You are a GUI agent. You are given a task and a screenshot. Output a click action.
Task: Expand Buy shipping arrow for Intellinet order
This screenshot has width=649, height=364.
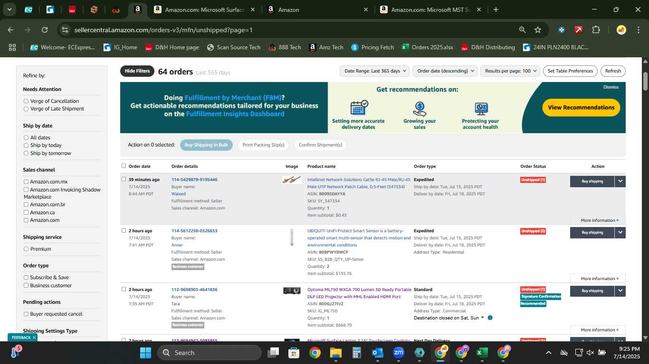tap(620, 181)
